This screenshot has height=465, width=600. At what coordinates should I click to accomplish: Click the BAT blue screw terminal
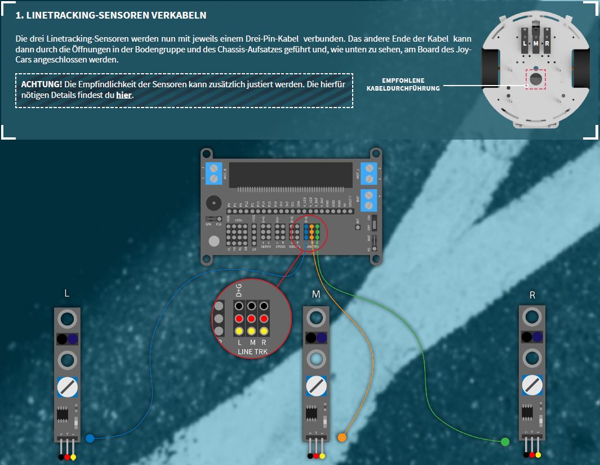[369, 200]
